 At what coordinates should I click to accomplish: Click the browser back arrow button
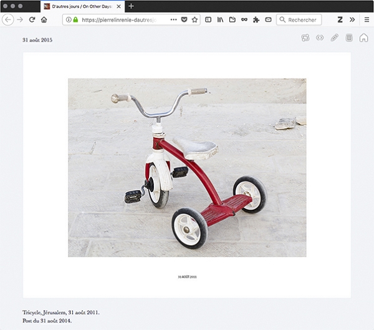[x=8, y=20]
